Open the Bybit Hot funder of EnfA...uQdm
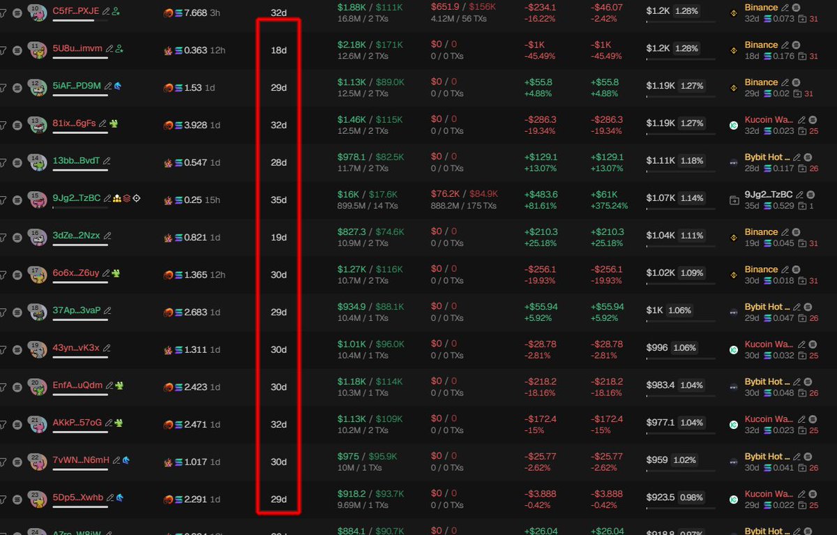 (767, 382)
